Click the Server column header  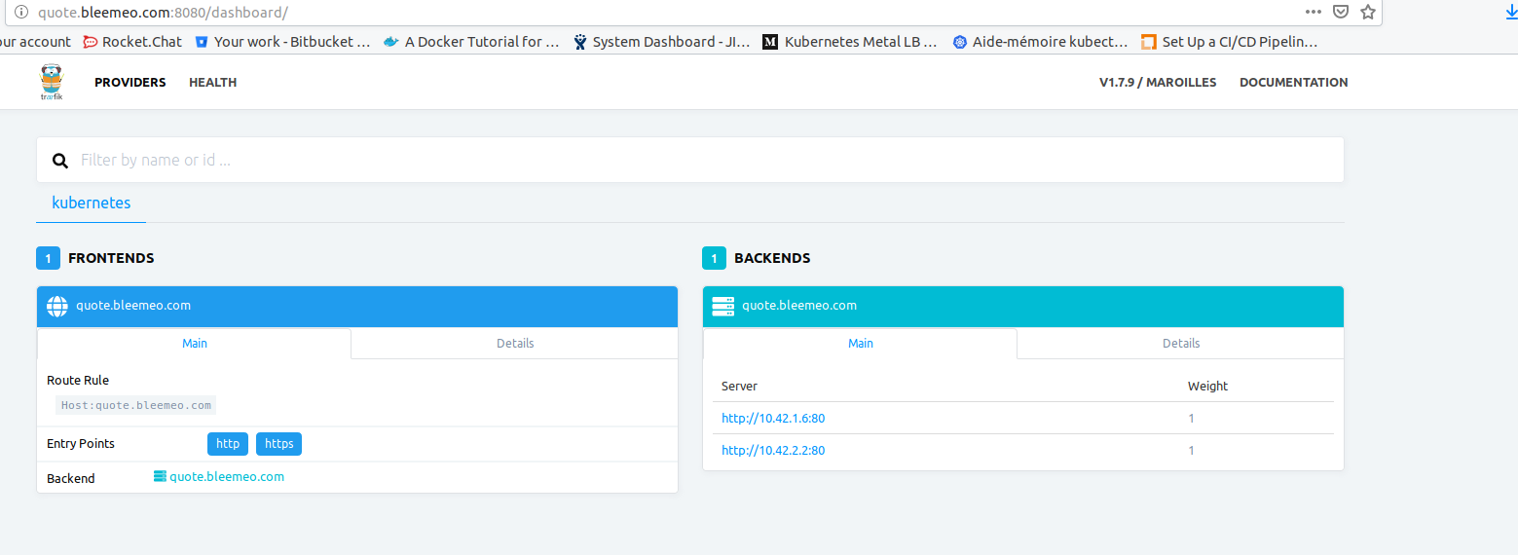[739, 387]
